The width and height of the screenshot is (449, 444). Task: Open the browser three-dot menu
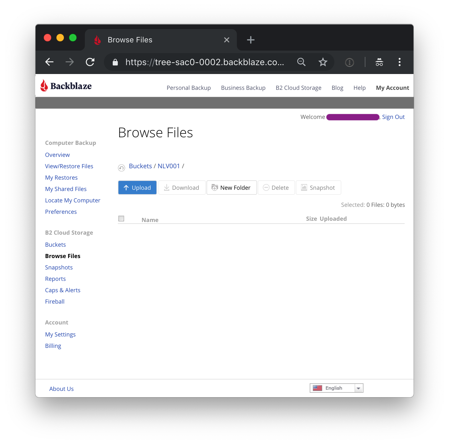click(400, 62)
